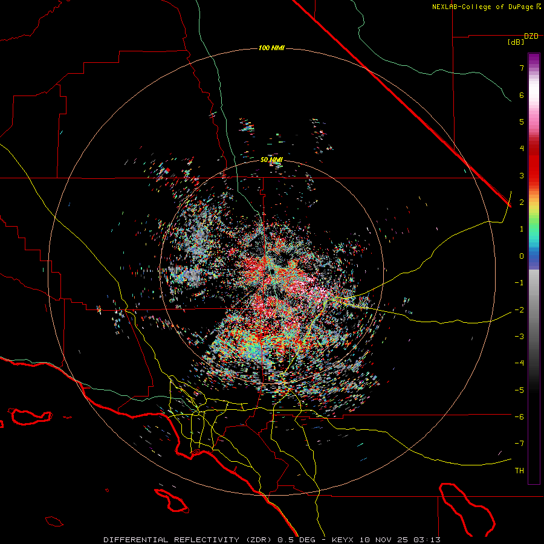Click the 1 dB label on the color scale
The height and width of the screenshot is (544, 544).
[522, 229]
